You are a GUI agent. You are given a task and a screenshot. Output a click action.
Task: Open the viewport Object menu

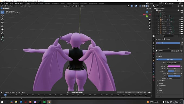coord(29,6)
